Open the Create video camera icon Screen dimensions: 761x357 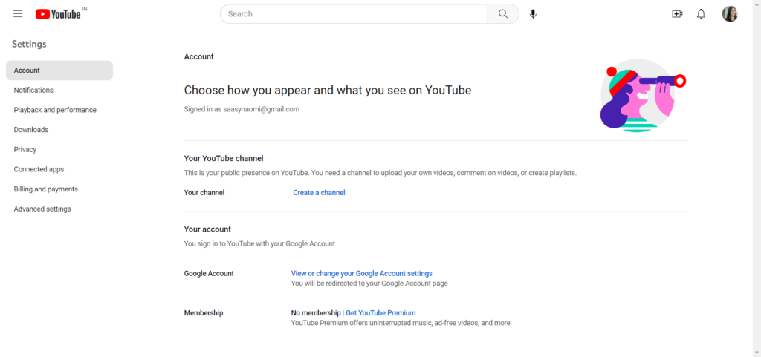[x=677, y=14]
